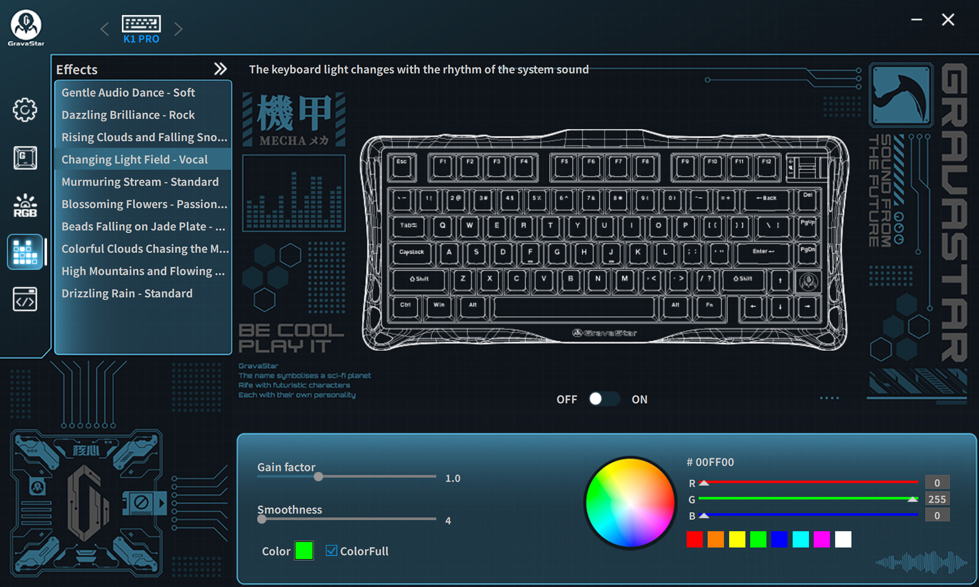The width and height of the screenshot is (979, 587).
Task: Choose the white preset color swatch
Action: click(843, 539)
